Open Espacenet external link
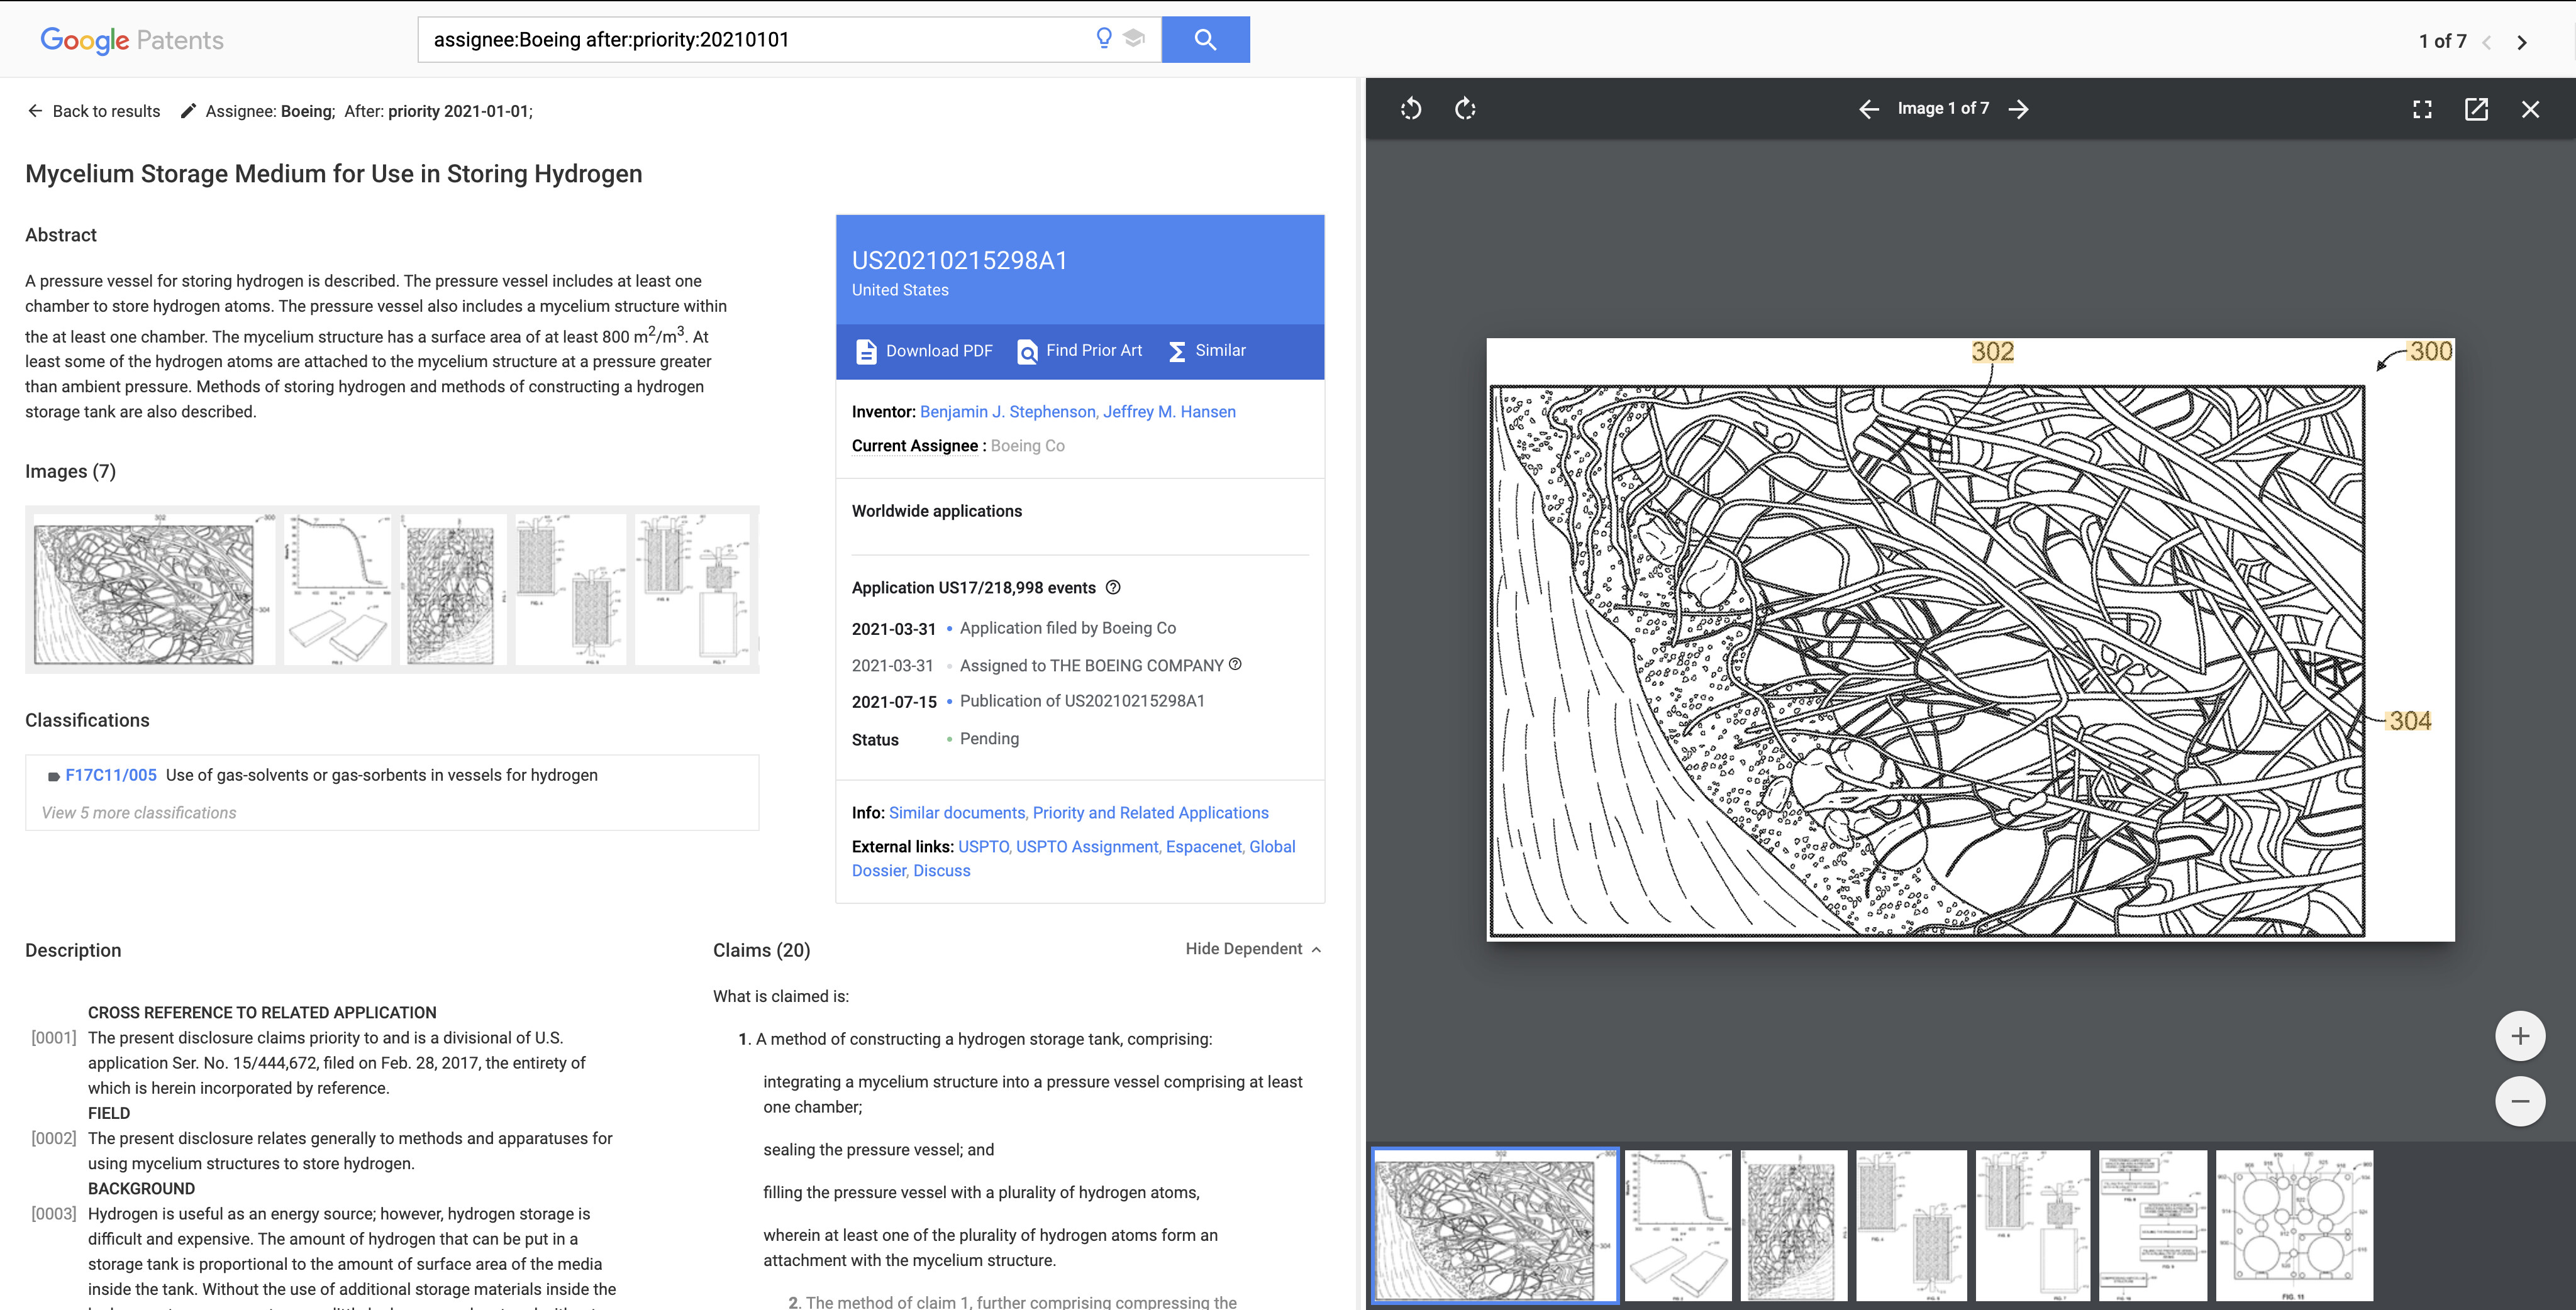2576x1310 pixels. 1204,846
